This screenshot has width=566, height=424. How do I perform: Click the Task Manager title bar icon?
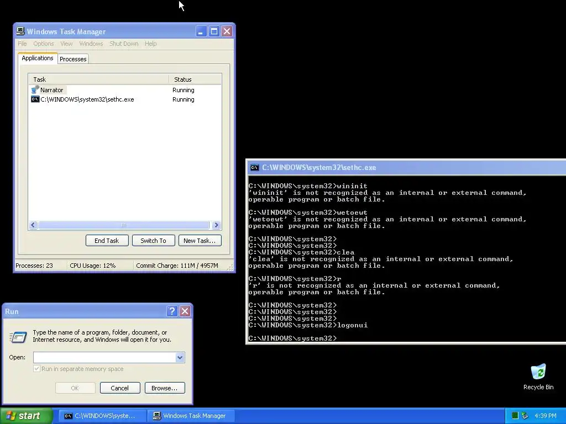coord(20,31)
